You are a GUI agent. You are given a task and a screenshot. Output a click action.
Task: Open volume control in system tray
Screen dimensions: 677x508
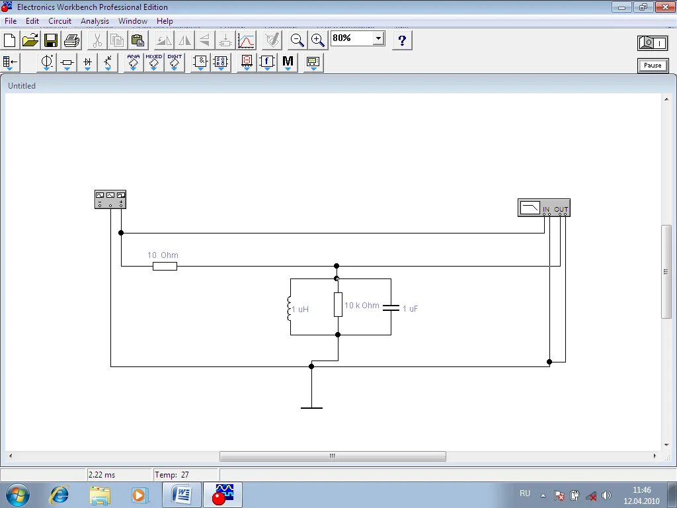[x=607, y=495]
